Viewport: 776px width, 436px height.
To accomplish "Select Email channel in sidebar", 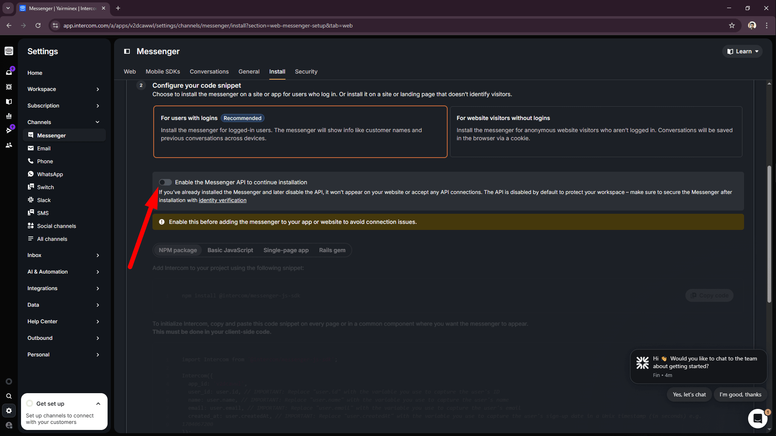I will point(64,148).
